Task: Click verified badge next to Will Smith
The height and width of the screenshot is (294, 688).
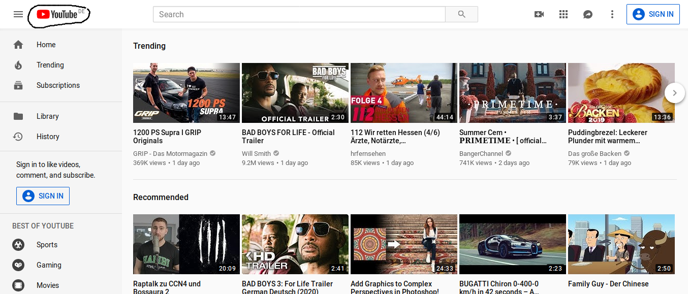Action: point(276,153)
